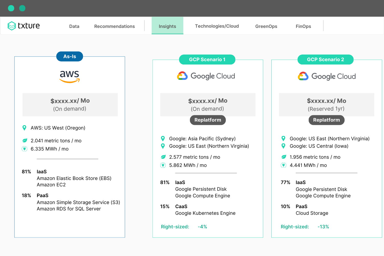Click the location pin beside AWS: US West (Oregon)
Screen dimensions: 384x256
point(24,128)
